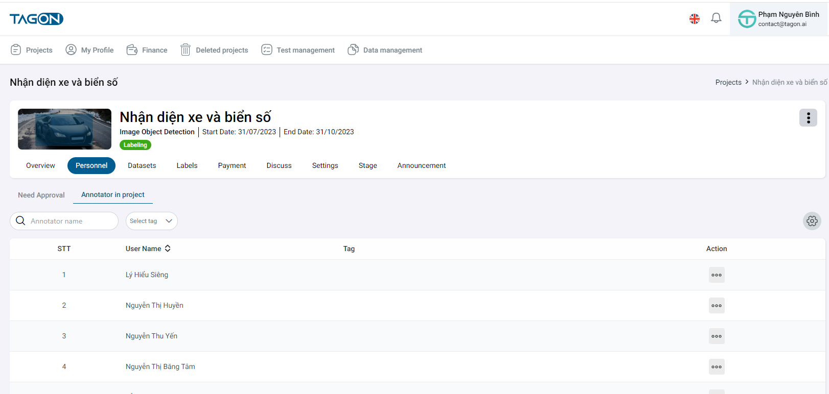Switch to the Need Approval tab
The height and width of the screenshot is (394, 829).
point(41,195)
